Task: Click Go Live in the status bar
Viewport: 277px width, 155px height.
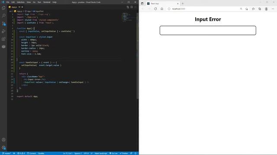Action: [x=113, y=153]
